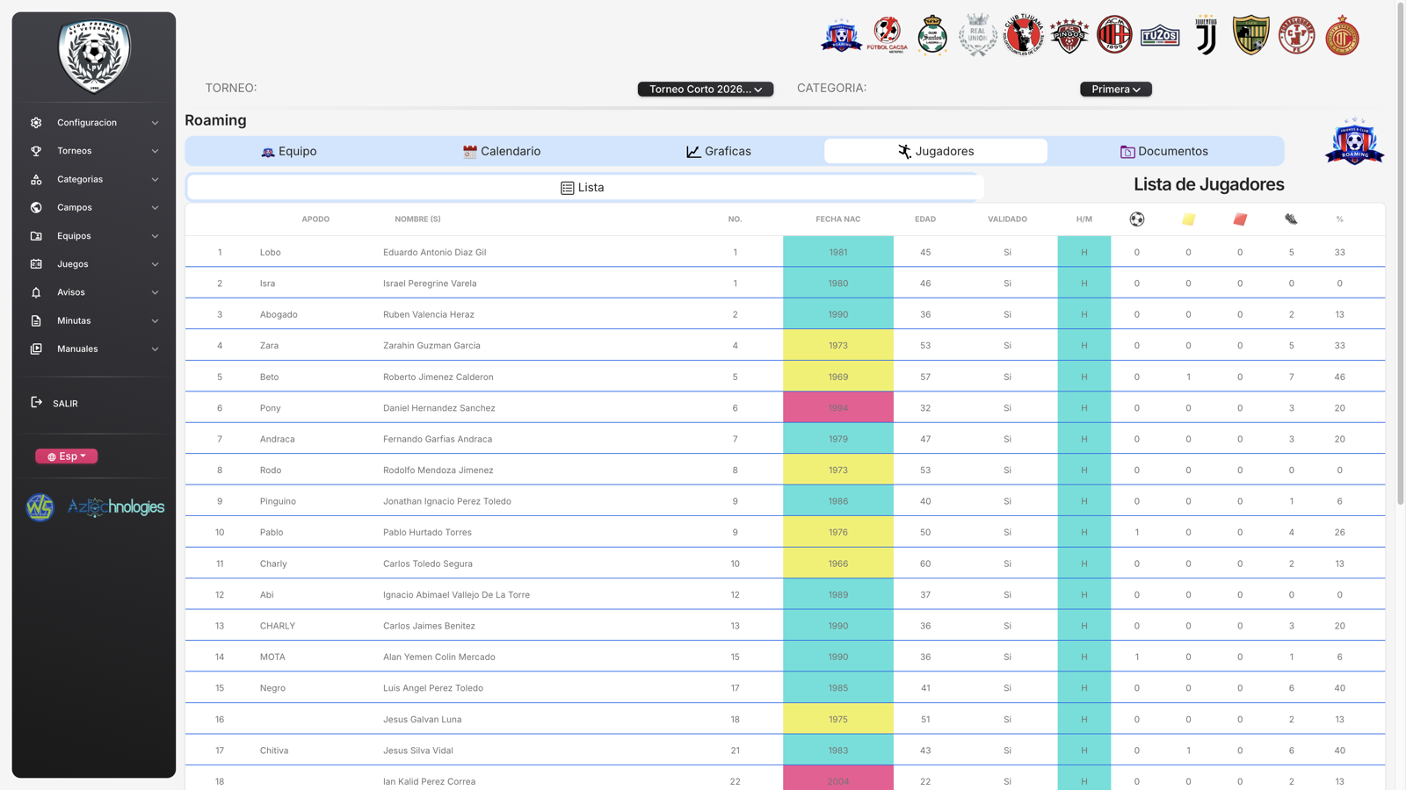
Task: Select the Jugadores tab
Action: coord(936,151)
